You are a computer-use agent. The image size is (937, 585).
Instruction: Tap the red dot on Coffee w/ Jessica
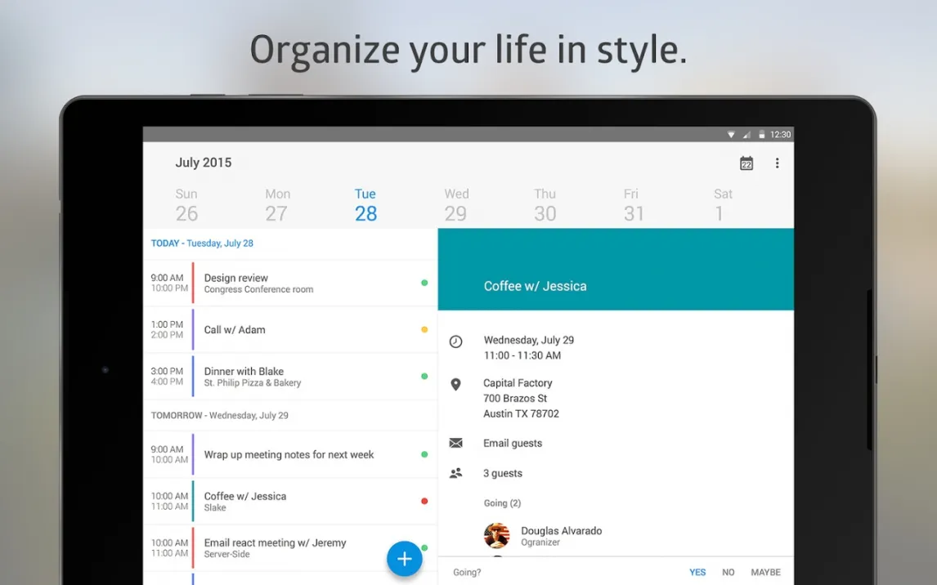[x=424, y=501]
